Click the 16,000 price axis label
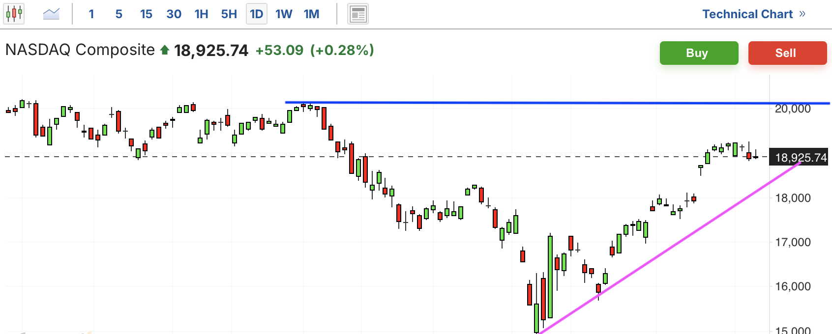This screenshot has height=334, width=832. click(793, 286)
